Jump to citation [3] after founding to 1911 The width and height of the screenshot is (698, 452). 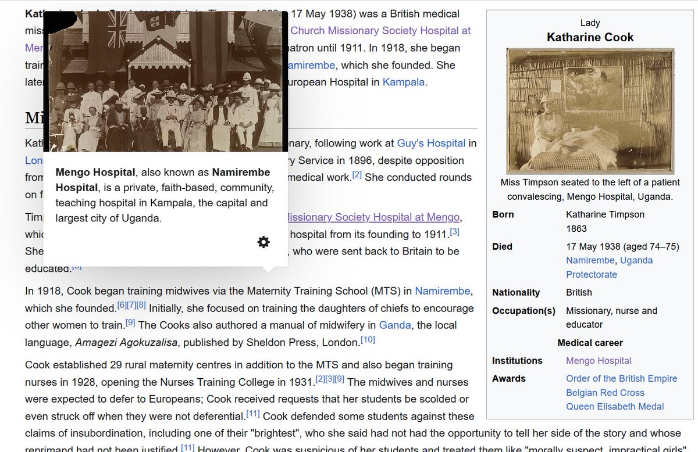click(455, 231)
